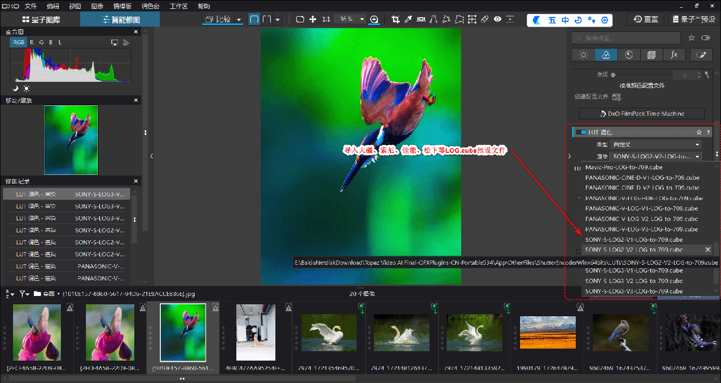Click the create profile icon

[x=616, y=97]
